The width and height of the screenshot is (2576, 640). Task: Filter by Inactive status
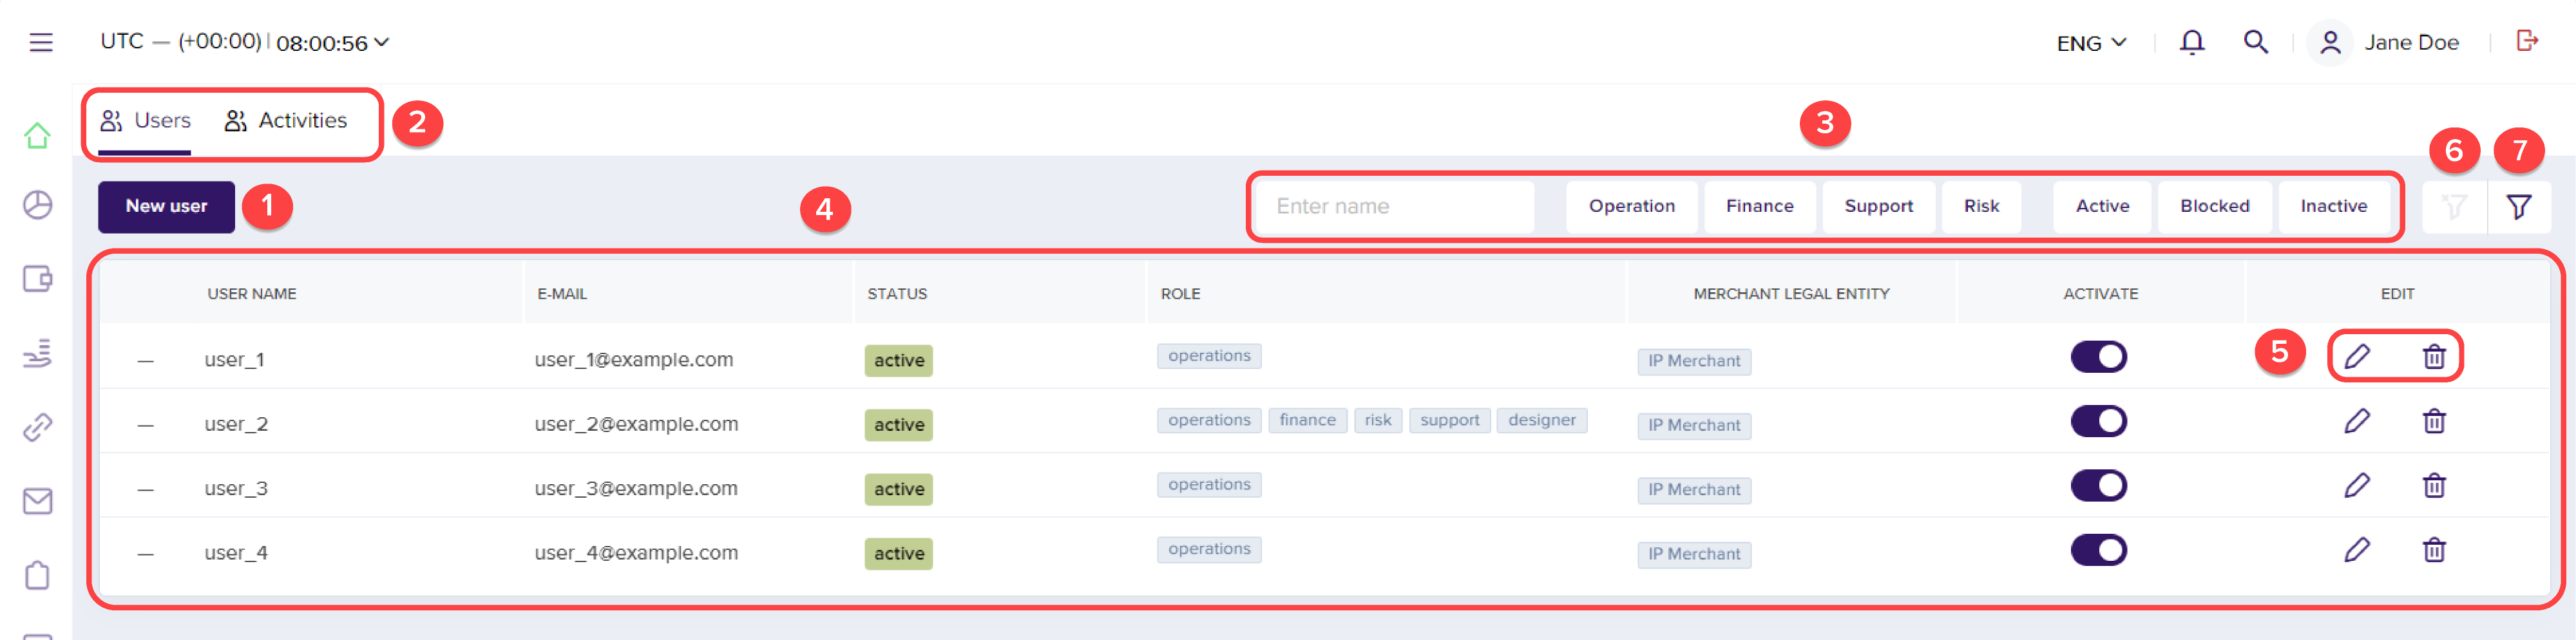[x=2333, y=207]
